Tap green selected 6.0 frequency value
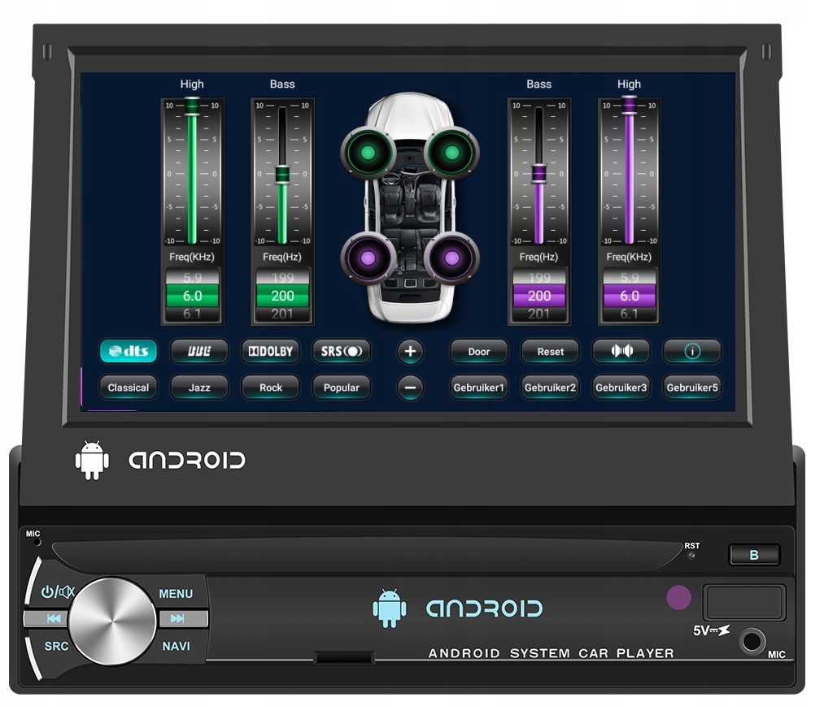This screenshot has width=824, height=706. tap(192, 296)
